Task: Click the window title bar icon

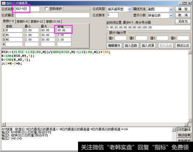Action: [x=3, y=3]
